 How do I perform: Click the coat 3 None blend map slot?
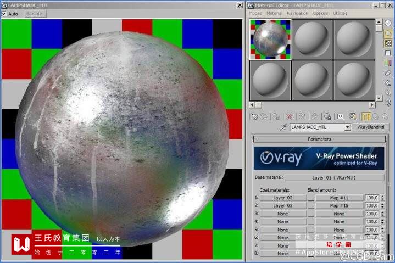pyautogui.click(x=339, y=214)
